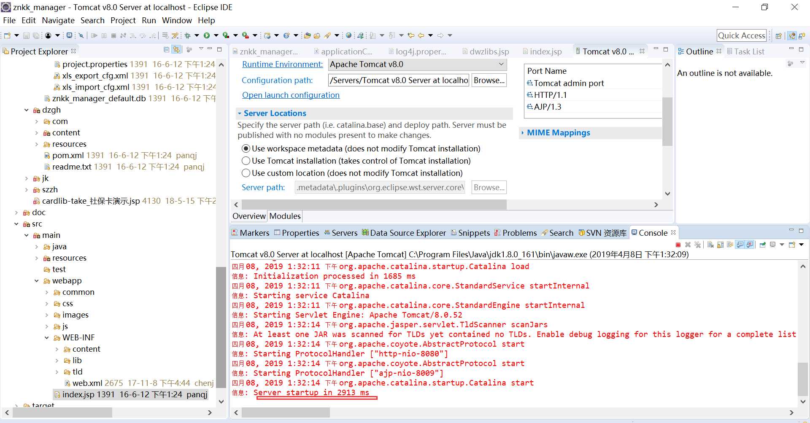Select Use Tomcat installation radio option
Viewport: 810px width, 423px height.
coord(246,161)
